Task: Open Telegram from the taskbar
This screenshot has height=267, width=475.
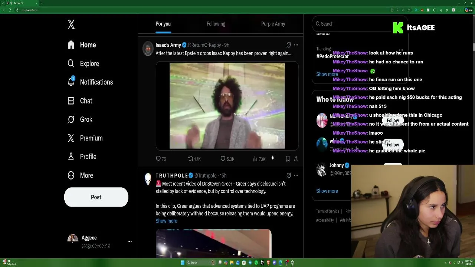Action: (250, 263)
